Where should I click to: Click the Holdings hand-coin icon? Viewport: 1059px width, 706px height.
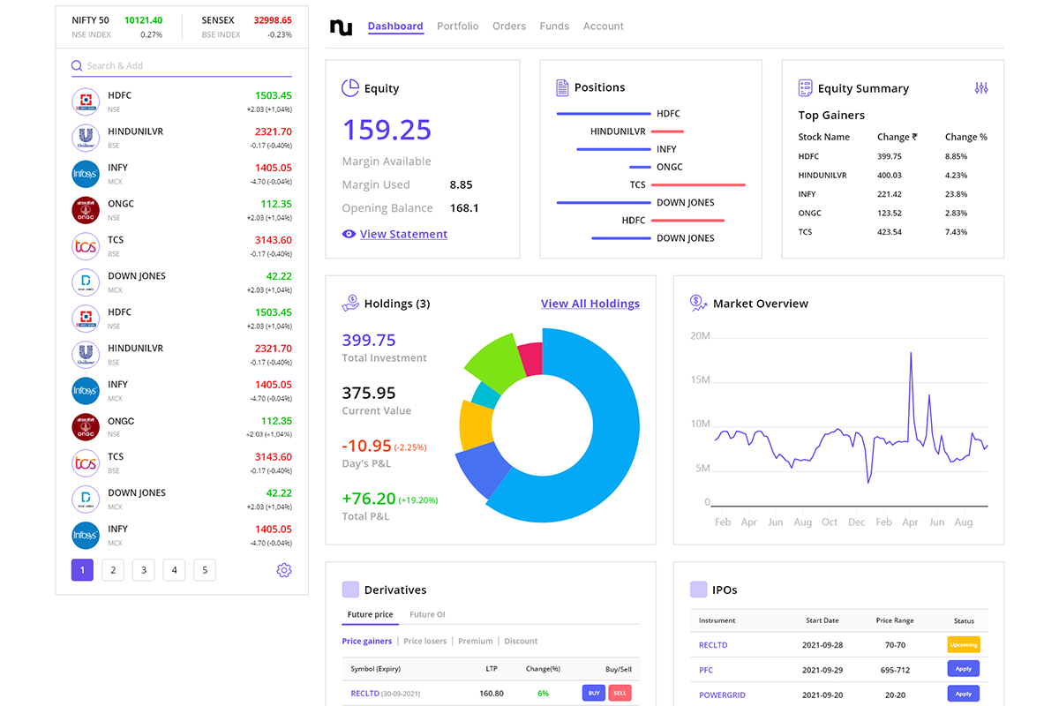coord(350,303)
